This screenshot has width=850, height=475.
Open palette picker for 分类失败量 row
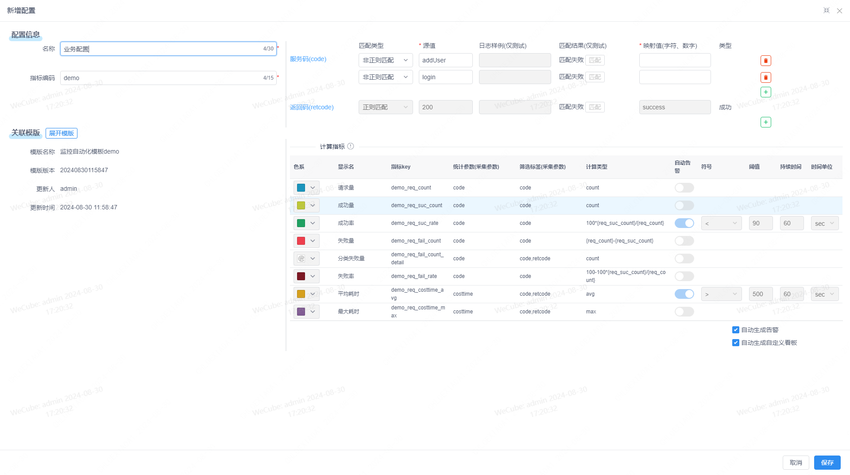(x=306, y=259)
